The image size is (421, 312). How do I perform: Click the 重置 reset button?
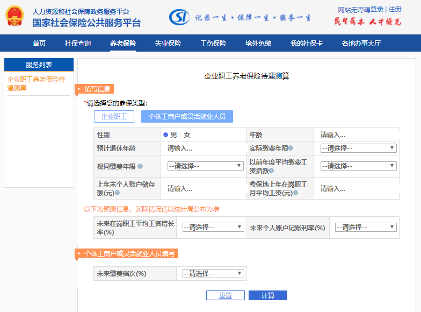point(226,295)
